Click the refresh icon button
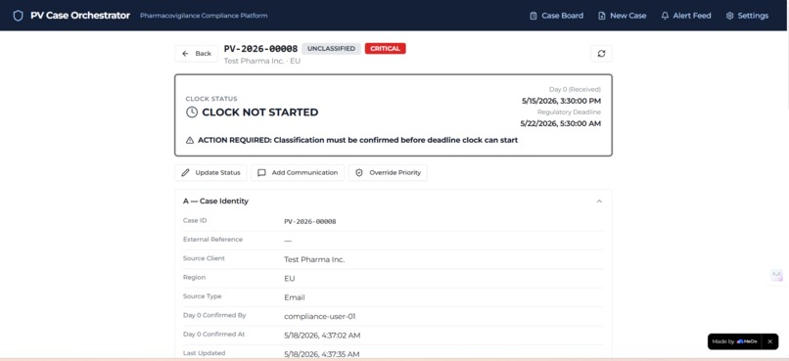This screenshot has height=361, width=789. (x=601, y=53)
